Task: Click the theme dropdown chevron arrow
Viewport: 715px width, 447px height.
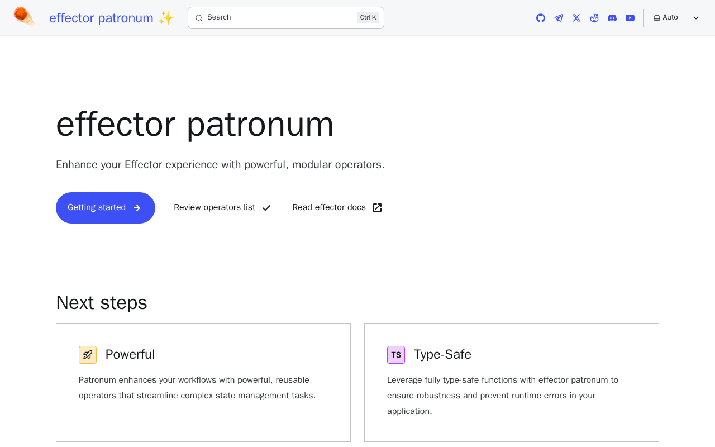Action: point(696,18)
